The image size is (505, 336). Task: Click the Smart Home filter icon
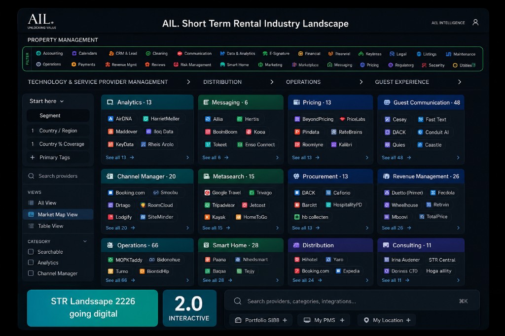(x=222, y=65)
